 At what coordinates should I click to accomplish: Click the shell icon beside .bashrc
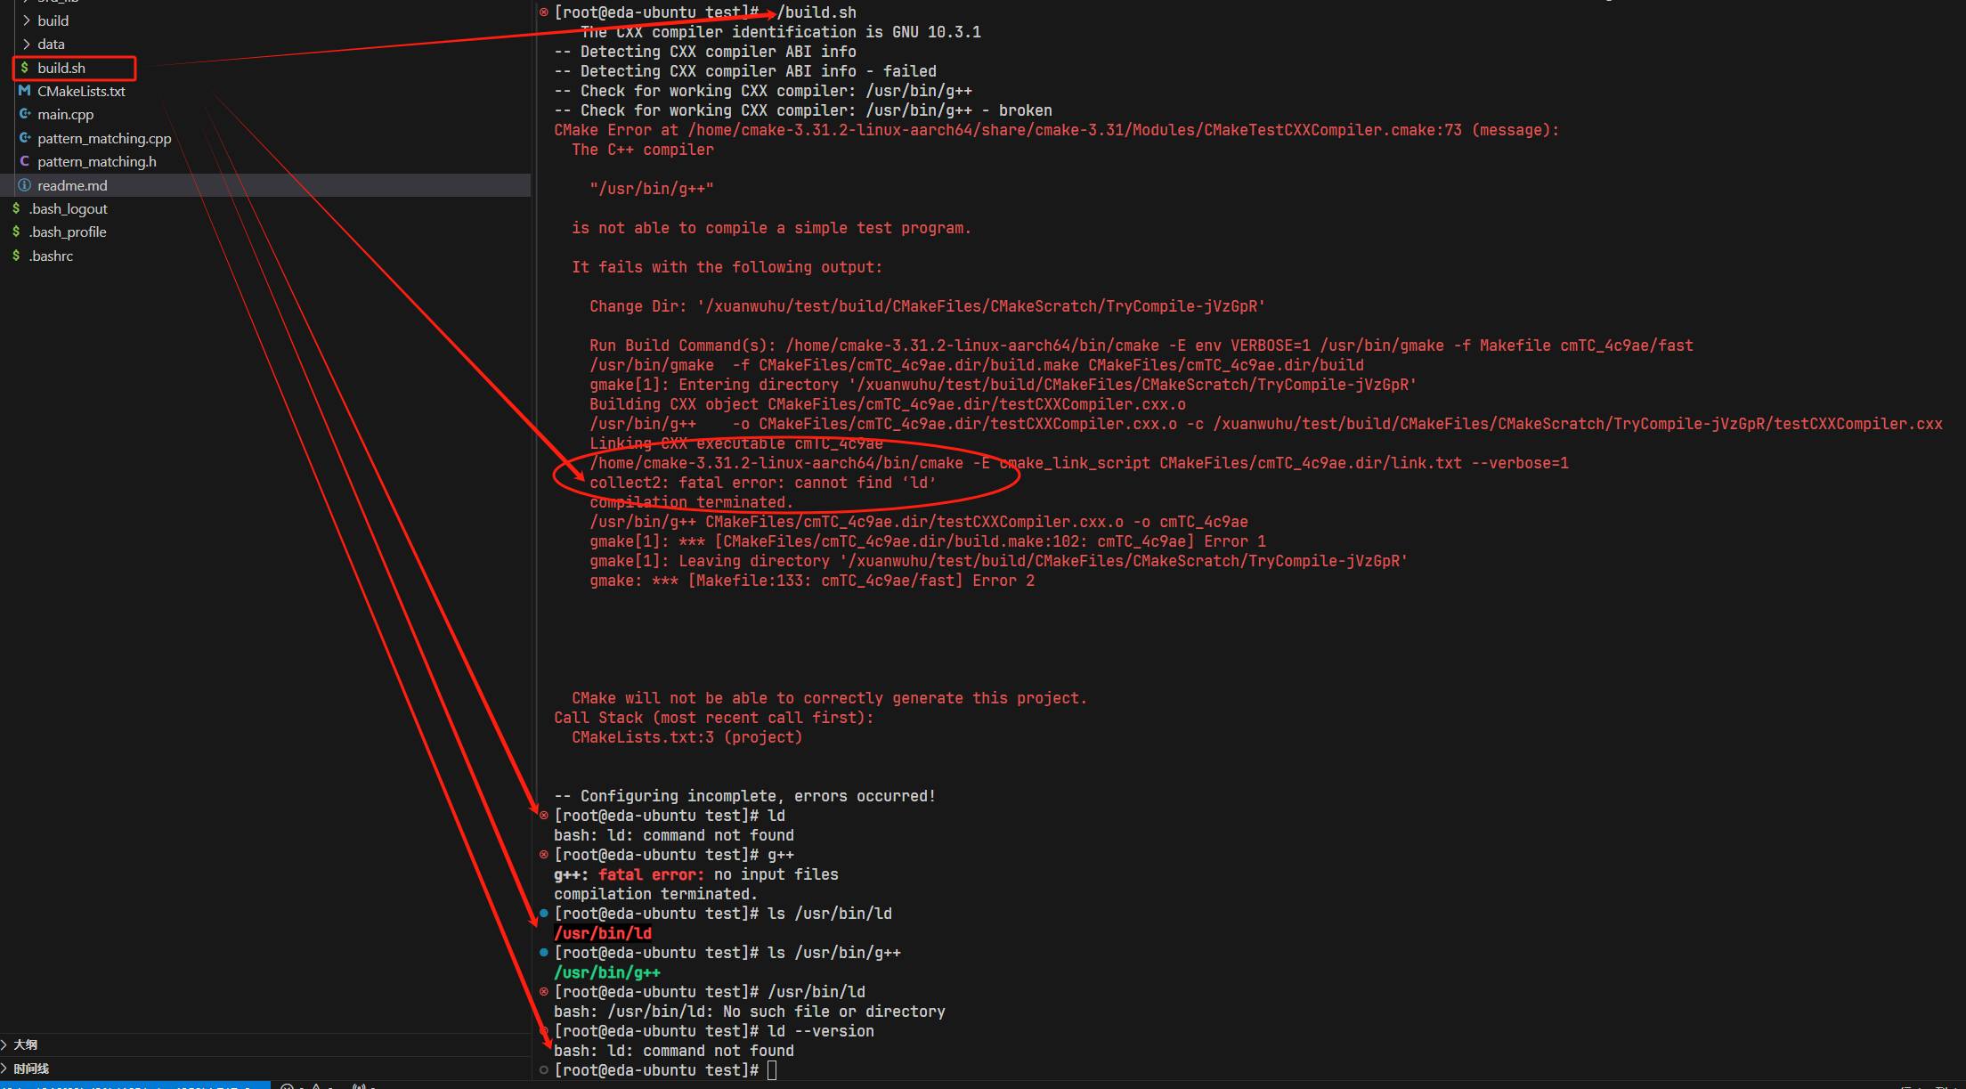pyautogui.click(x=16, y=256)
